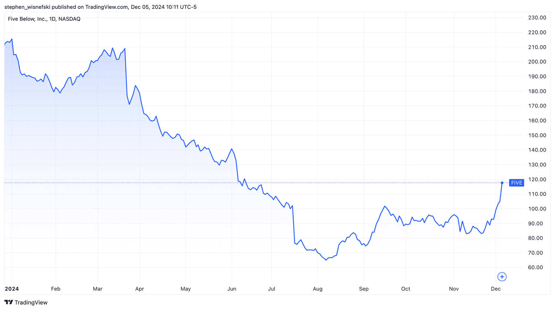Click the 'Five Below, Inc., 1D, NASDAQ' title
The width and height of the screenshot is (555, 310).
(x=44, y=19)
